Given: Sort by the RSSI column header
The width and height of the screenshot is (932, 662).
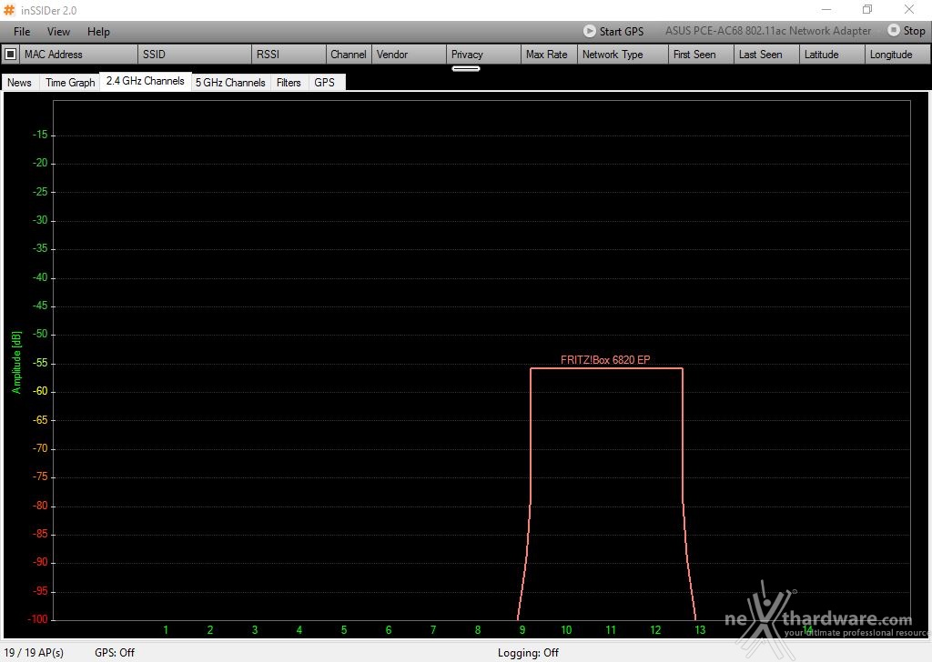Looking at the screenshot, I should pyautogui.click(x=289, y=54).
